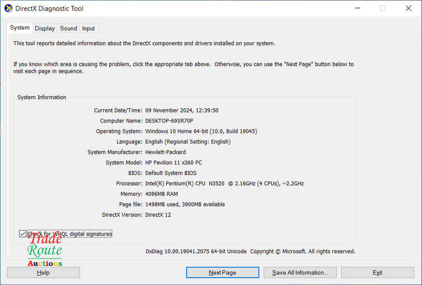
Task: Click the Default System BIOS value
Action: (x=171, y=173)
